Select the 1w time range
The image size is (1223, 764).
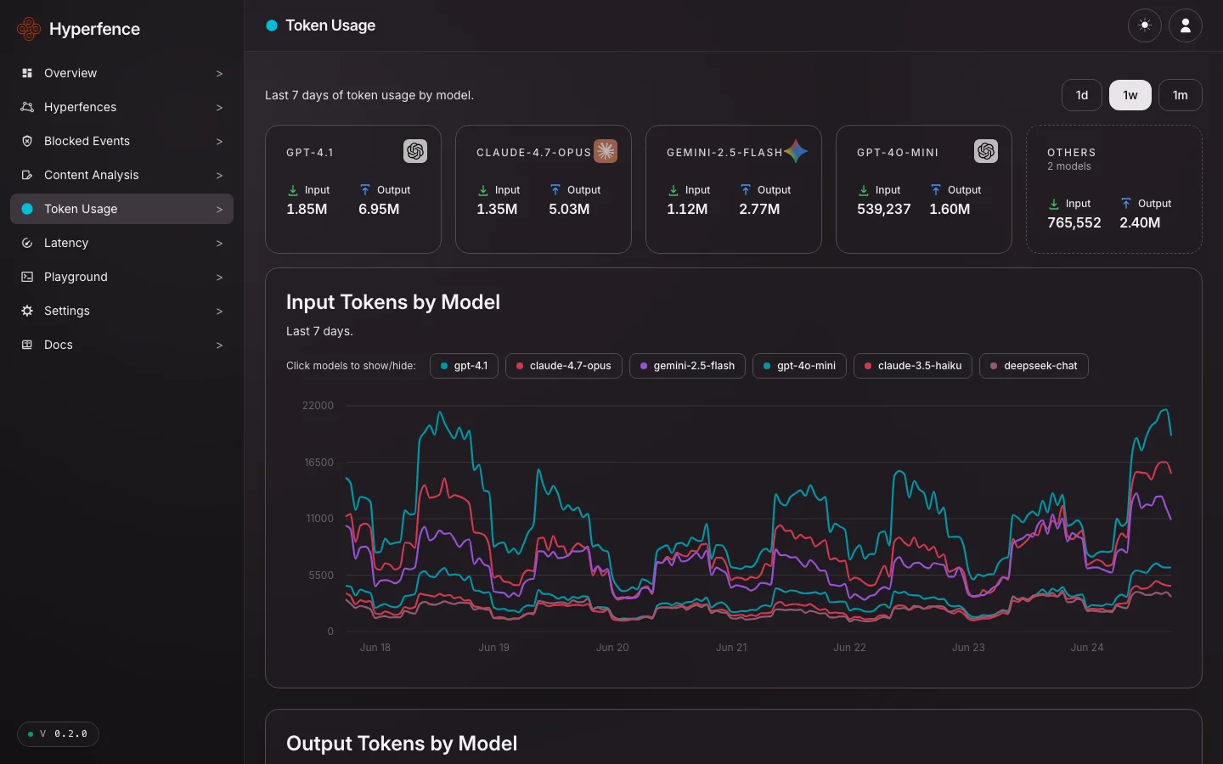point(1130,95)
